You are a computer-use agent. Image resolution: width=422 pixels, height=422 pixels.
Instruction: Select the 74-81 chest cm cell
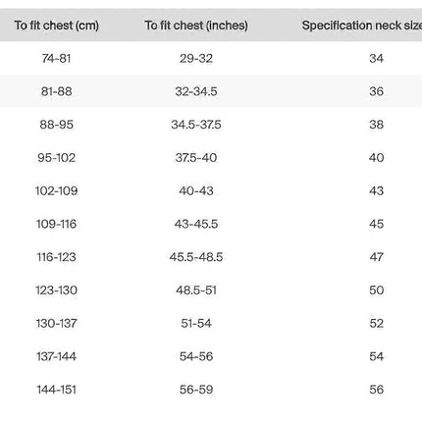pyautogui.click(x=56, y=59)
